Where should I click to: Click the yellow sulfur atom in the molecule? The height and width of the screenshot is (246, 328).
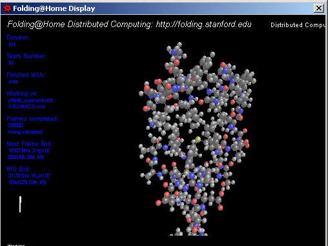[x=198, y=139]
